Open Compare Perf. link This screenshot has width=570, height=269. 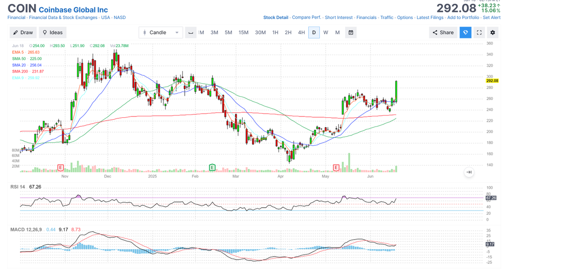click(306, 18)
